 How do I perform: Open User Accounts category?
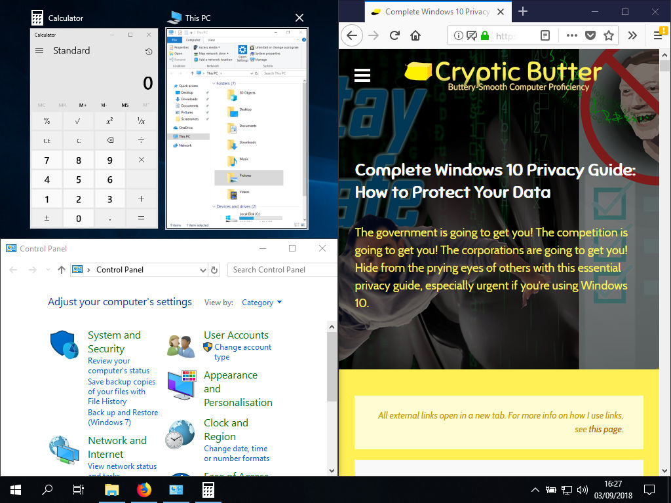[x=236, y=335]
